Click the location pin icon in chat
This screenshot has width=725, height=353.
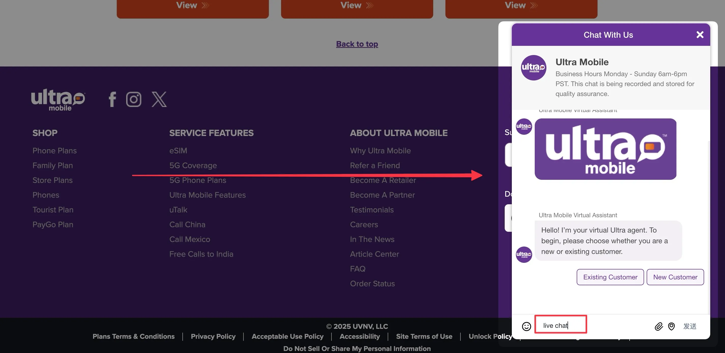point(672,326)
